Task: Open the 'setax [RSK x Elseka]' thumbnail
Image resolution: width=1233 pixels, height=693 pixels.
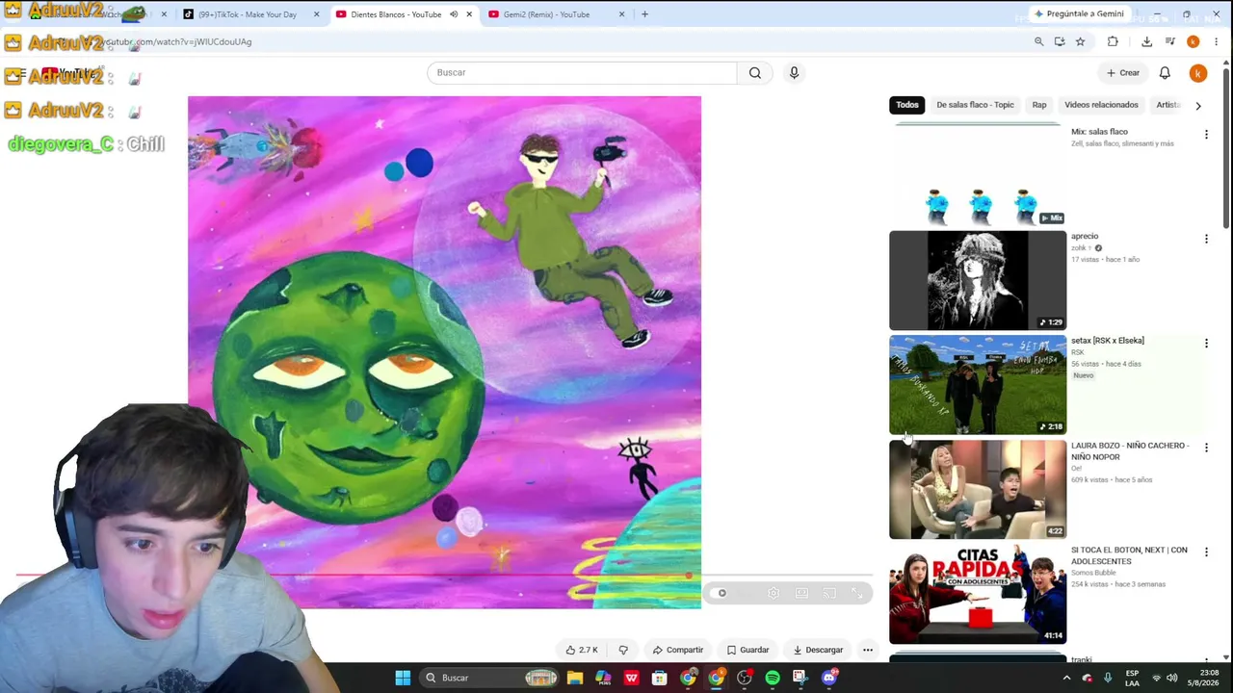Action: (x=978, y=385)
